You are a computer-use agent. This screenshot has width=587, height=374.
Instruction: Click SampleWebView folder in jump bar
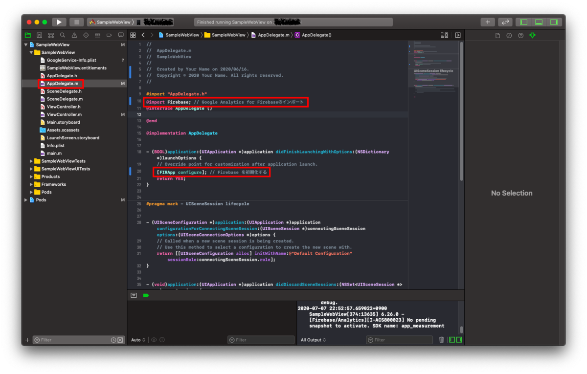[x=225, y=35]
